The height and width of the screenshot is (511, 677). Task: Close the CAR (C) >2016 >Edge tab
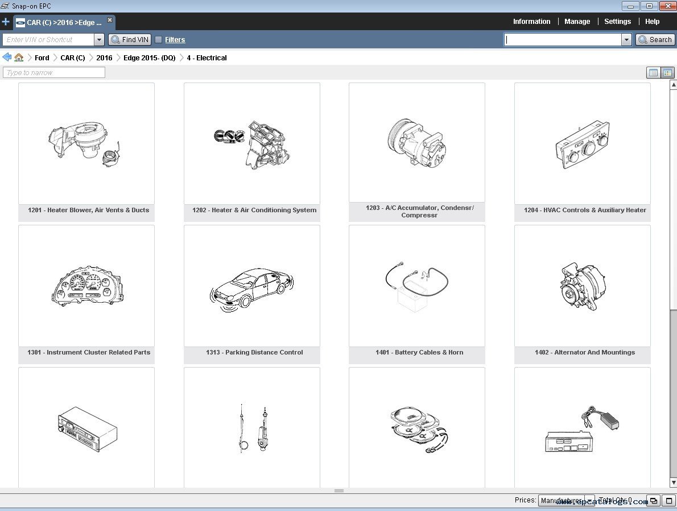pyautogui.click(x=110, y=20)
